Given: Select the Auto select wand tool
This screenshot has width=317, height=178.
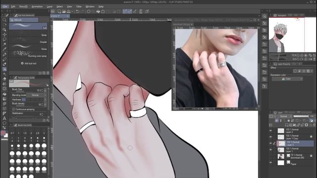Looking at the screenshot, I should pos(4,44).
